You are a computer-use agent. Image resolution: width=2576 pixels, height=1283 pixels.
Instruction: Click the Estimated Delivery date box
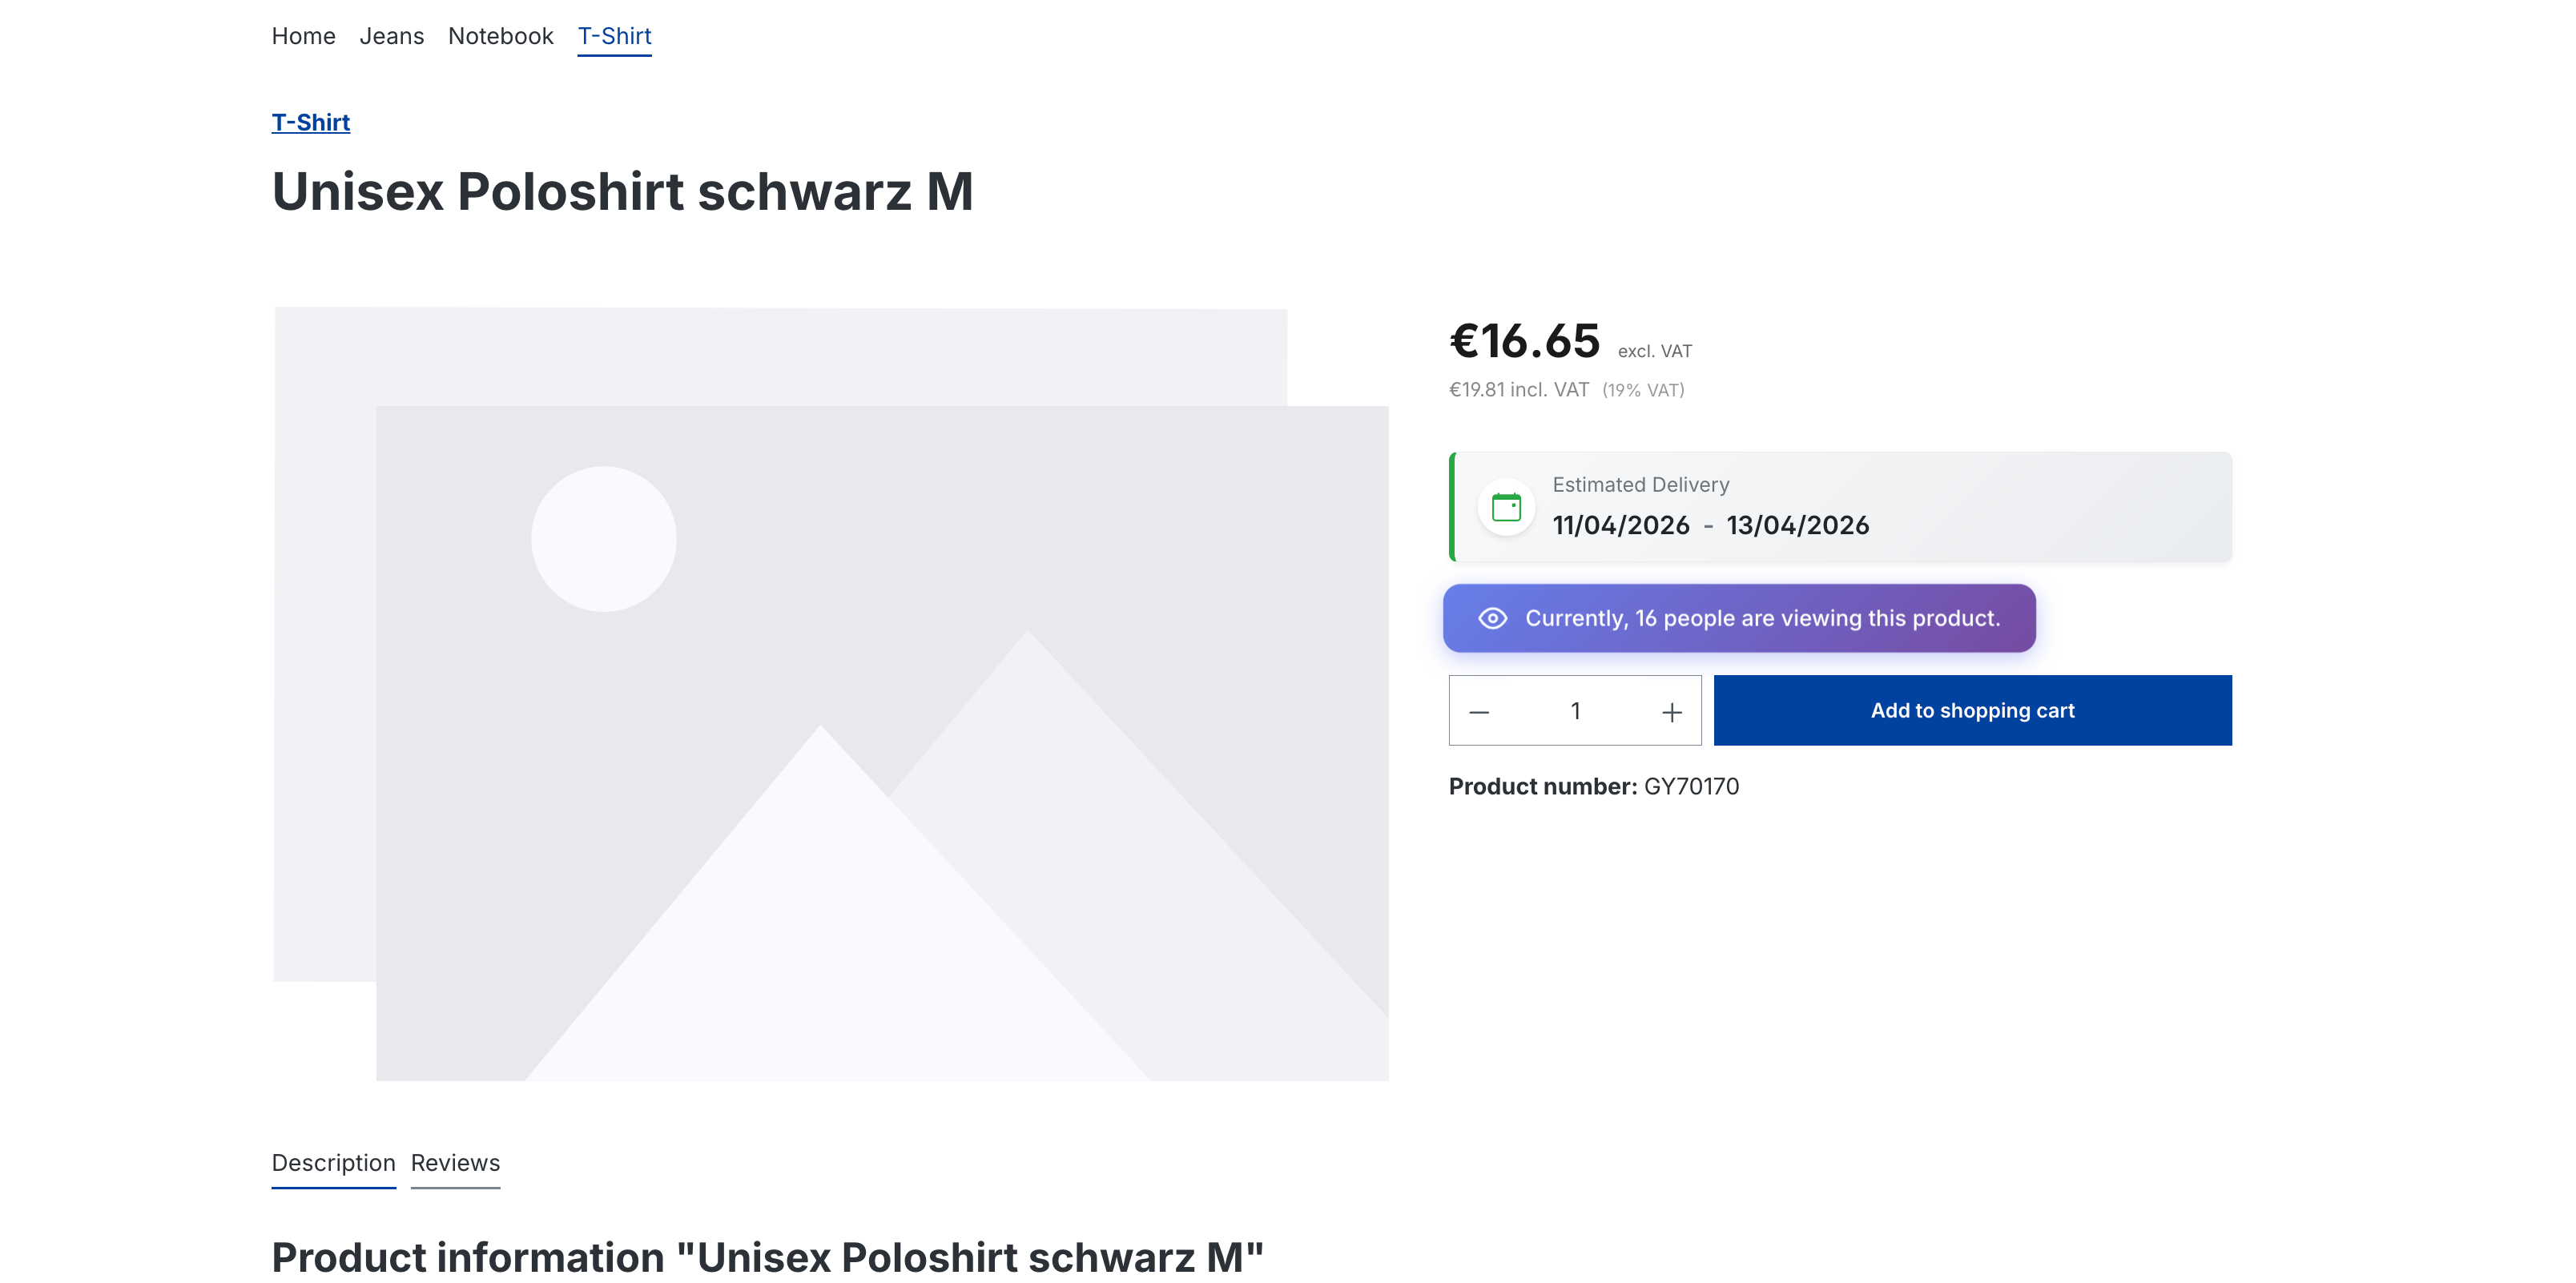point(1840,507)
